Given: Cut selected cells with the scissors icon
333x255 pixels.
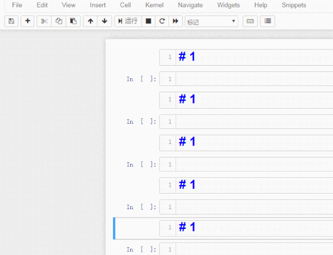Looking at the screenshot, I should point(44,21).
